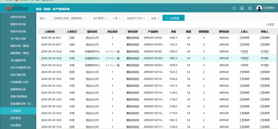The image size is (278, 129).
Task: Open the mail envelope icon
Action: click(x=250, y=8)
